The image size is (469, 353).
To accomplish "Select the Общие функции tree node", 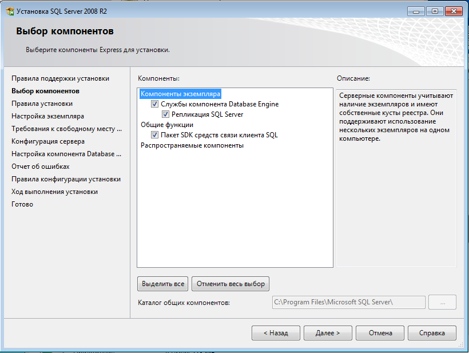I will pos(167,125).
